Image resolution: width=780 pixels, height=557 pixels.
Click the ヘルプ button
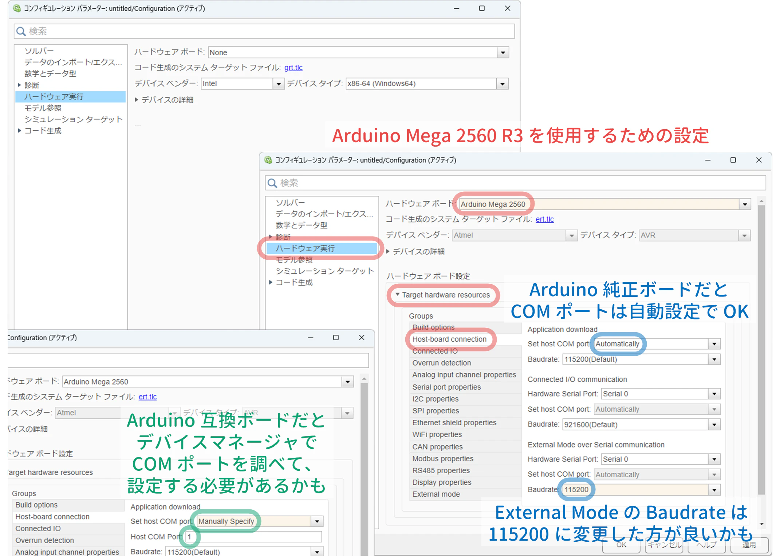(706, 545)
